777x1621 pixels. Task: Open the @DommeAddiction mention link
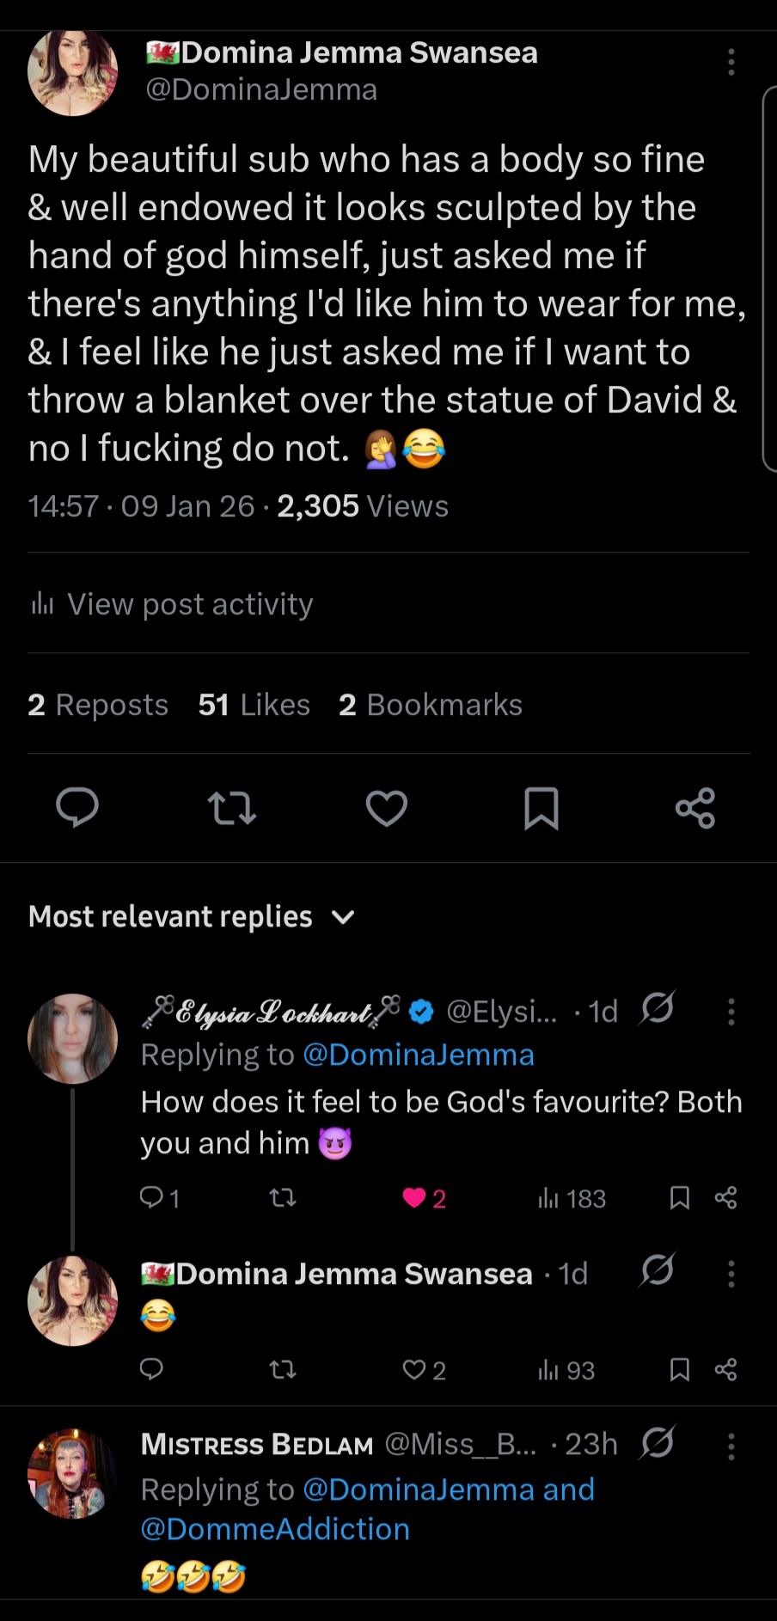[x=275, y=1529]
